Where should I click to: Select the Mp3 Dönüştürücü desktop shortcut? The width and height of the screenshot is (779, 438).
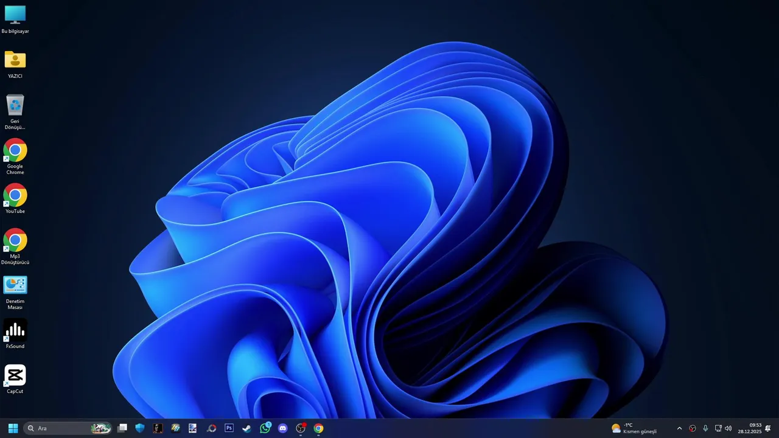tap(15, 247)
